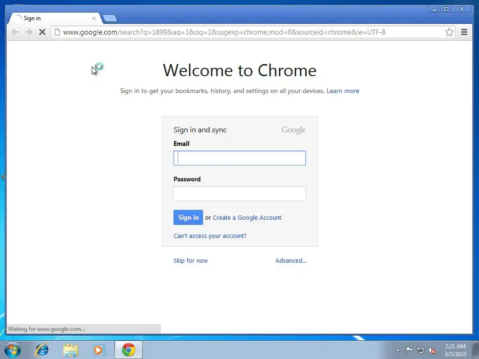Click the Show desktop strip
The width and height of the screenshot is (479, 359).
coord(476,350)
